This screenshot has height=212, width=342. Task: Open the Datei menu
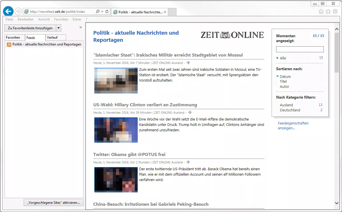pyautogui.click(x=9, y=19)
